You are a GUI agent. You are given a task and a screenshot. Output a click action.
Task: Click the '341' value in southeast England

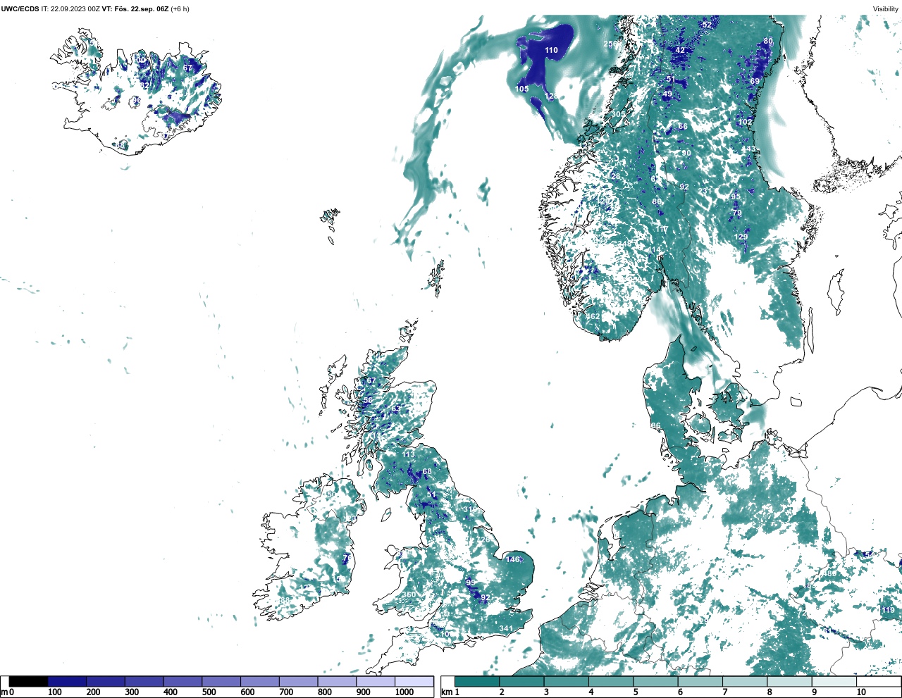(x=506, y=628)
